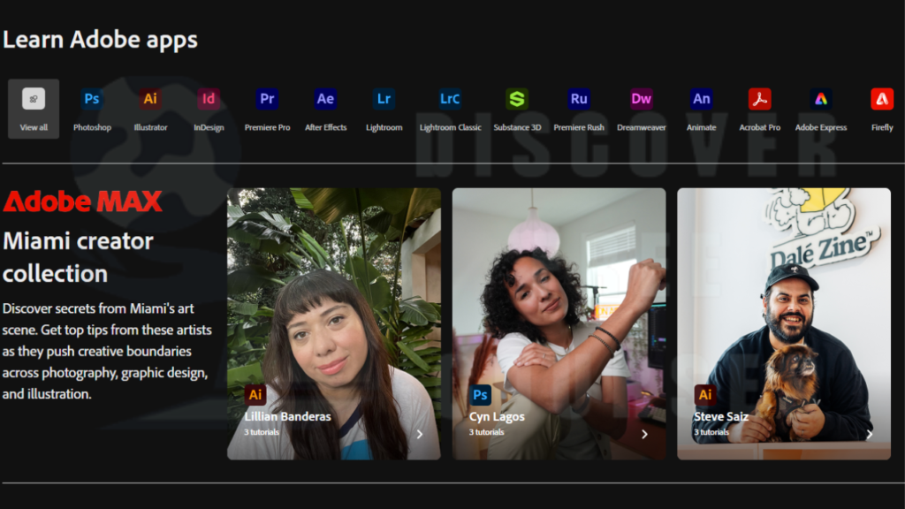The height and width of the screenshot is (509, 905).
Task: Select the Lightroom Classic label tab
Action: click(x=450, y=127)
